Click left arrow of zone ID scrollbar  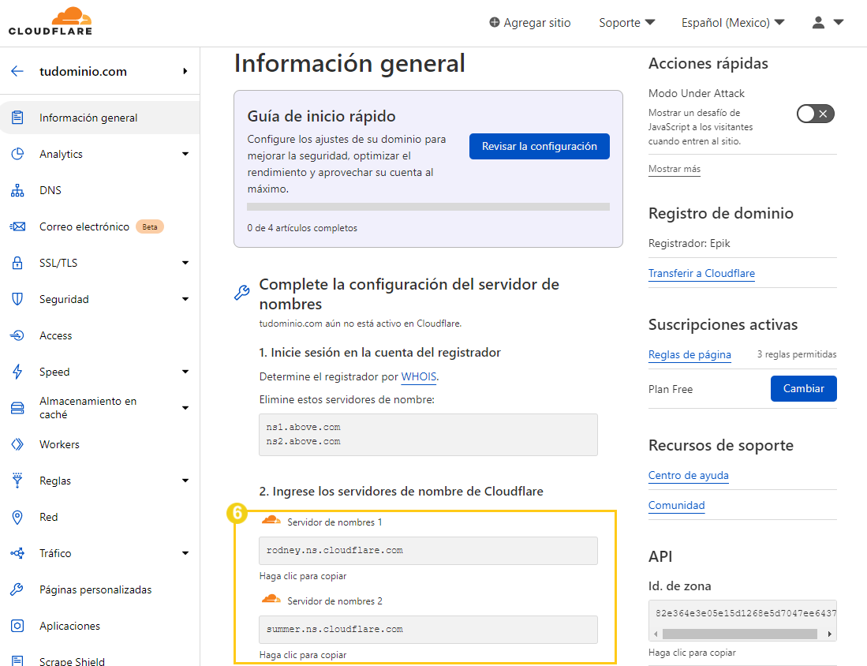click(x=656, y=634)
